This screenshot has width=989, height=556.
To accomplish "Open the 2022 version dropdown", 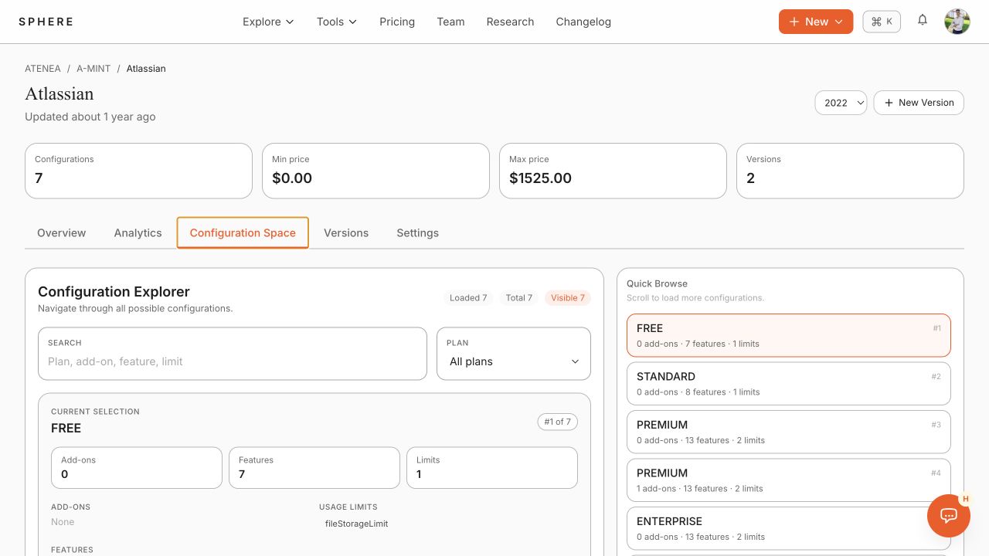I will pos(841,103).
